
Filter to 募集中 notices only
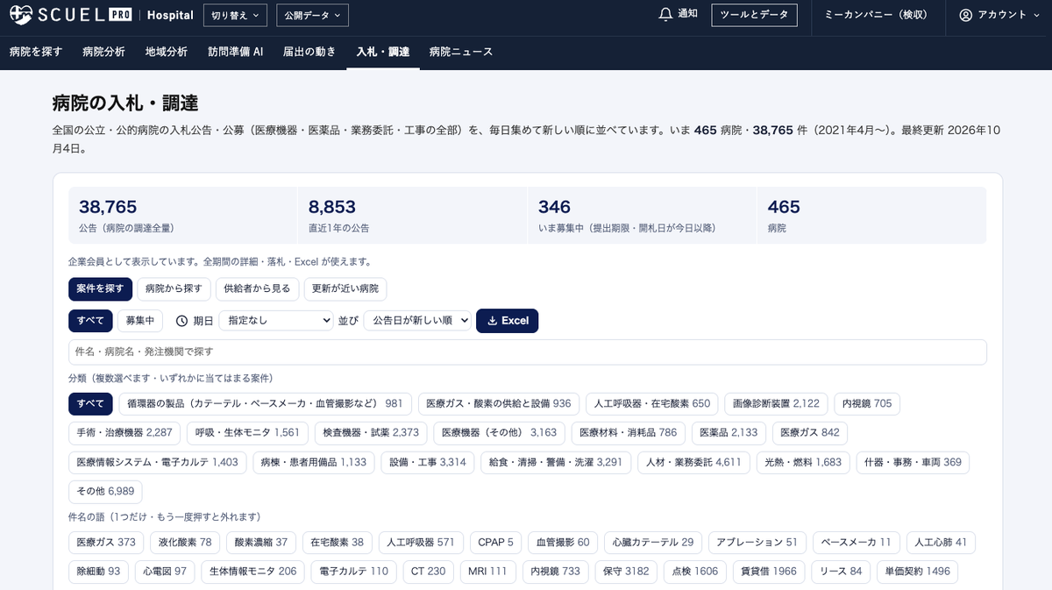pos(140,321)
